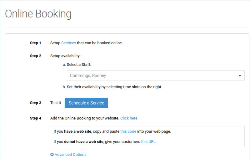Open the "this code" link
This screenshot has height=161, width=250.
(x=128, y=131)
